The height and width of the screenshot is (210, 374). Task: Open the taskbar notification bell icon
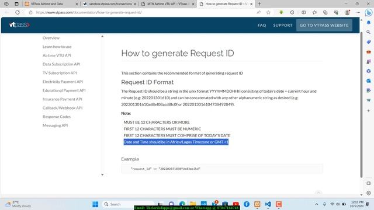(x=368, y=204)
